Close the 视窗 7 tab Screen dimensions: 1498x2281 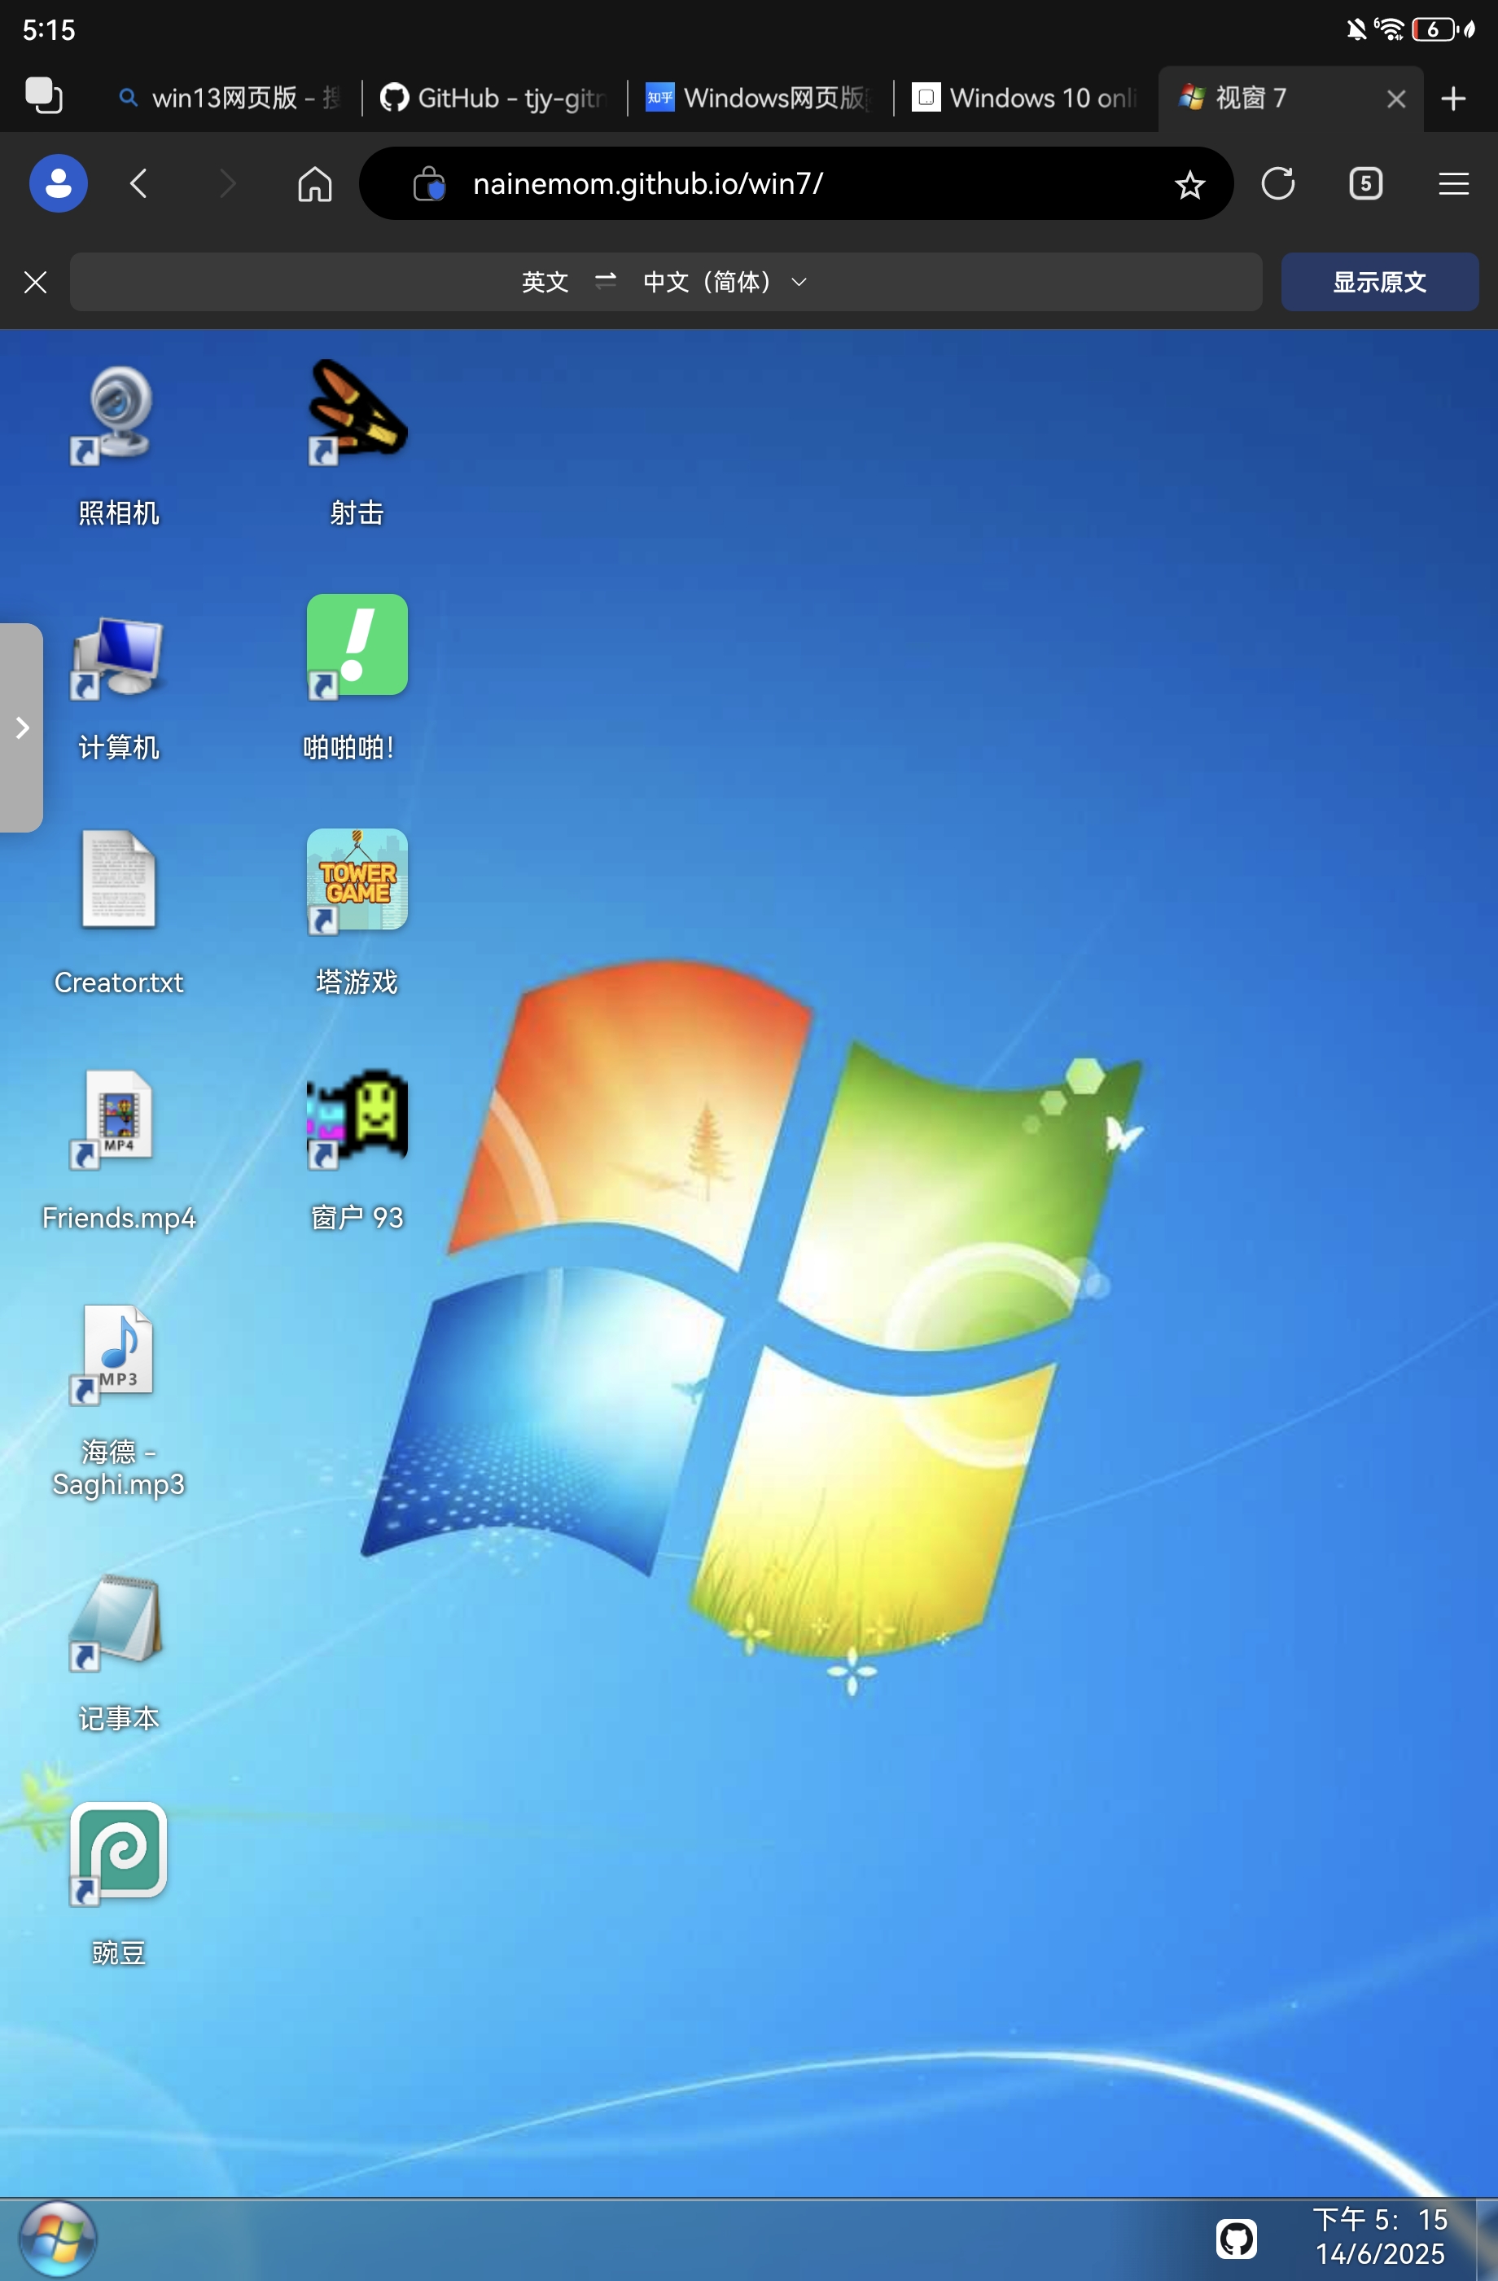(1395, 99)
